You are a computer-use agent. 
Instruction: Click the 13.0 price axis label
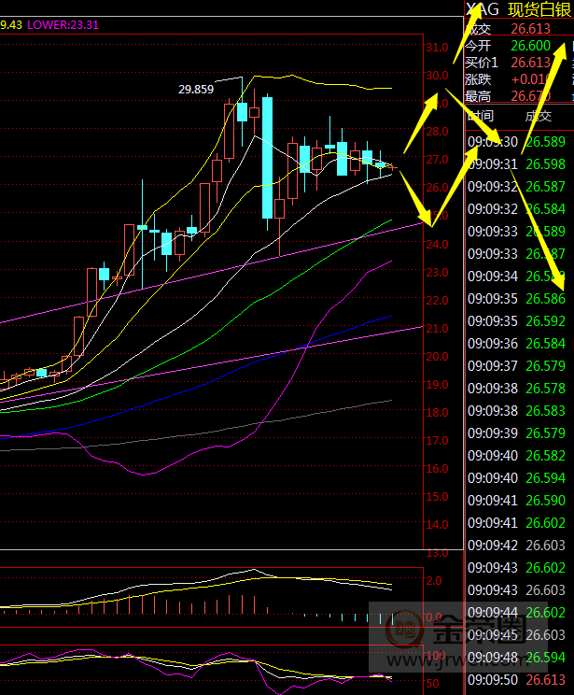point(437,553)
